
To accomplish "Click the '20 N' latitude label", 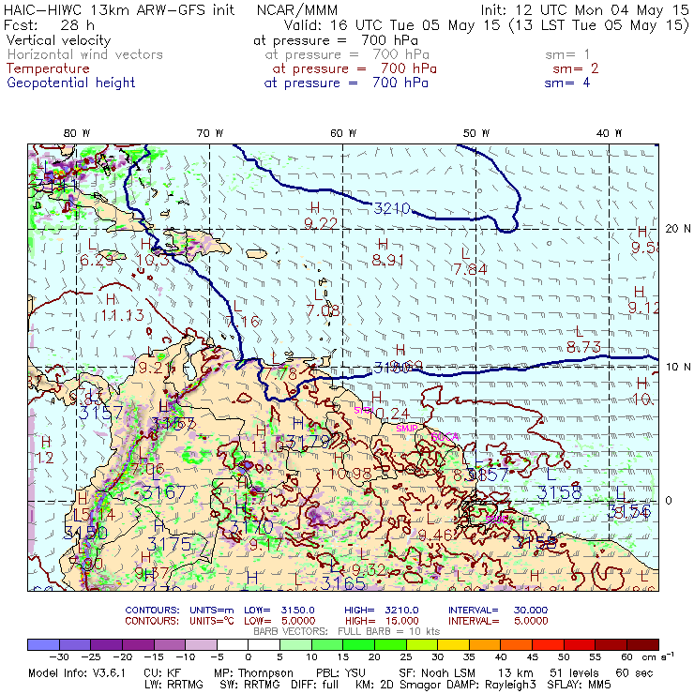I will (678, 229).
